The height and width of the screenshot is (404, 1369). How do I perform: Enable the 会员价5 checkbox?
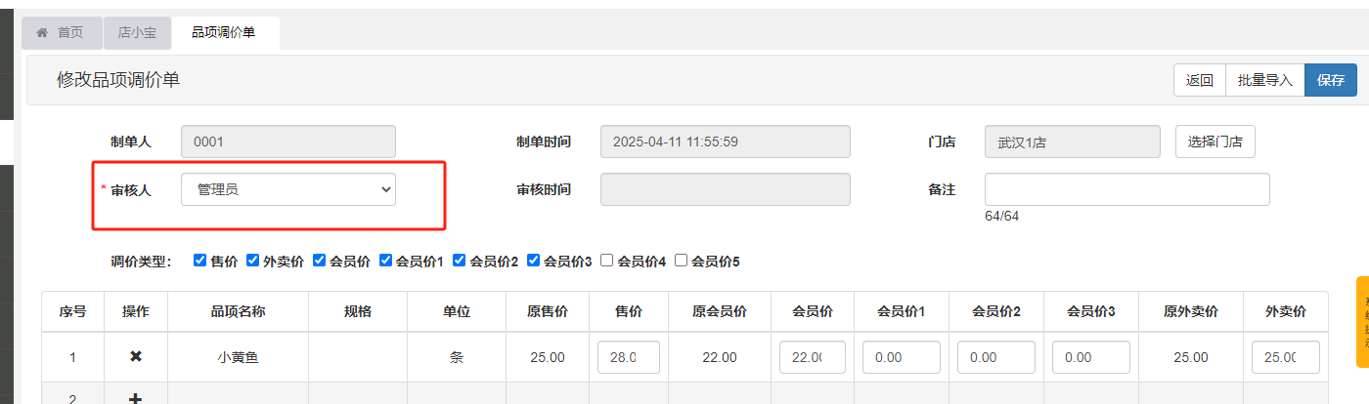(x=682, y=261)
